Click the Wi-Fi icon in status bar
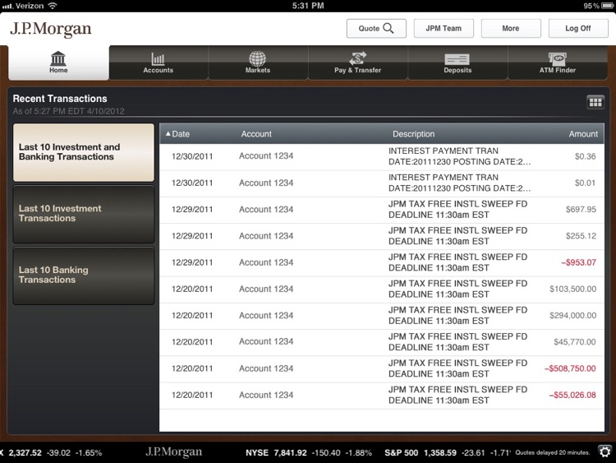 point(52,6)
